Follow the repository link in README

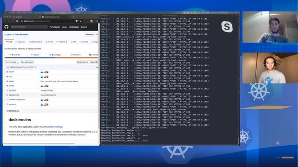[x=81, y=135]
